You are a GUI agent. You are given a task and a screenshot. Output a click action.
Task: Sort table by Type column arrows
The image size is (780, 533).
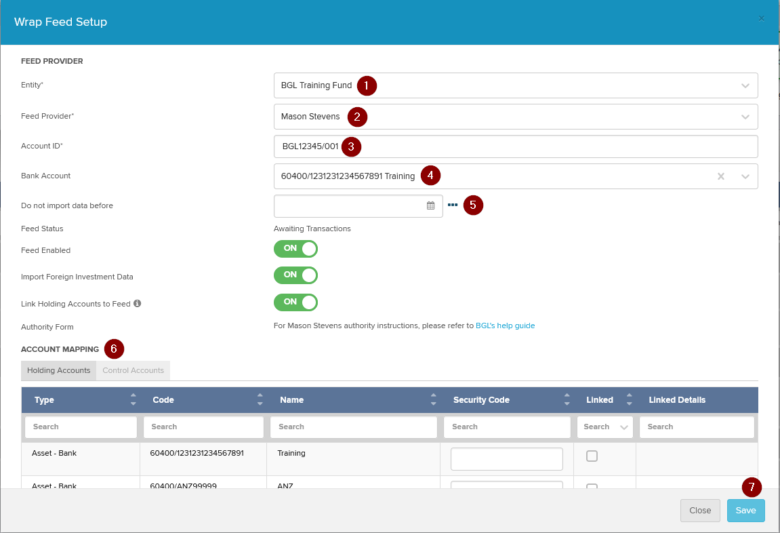pos(133,399)
